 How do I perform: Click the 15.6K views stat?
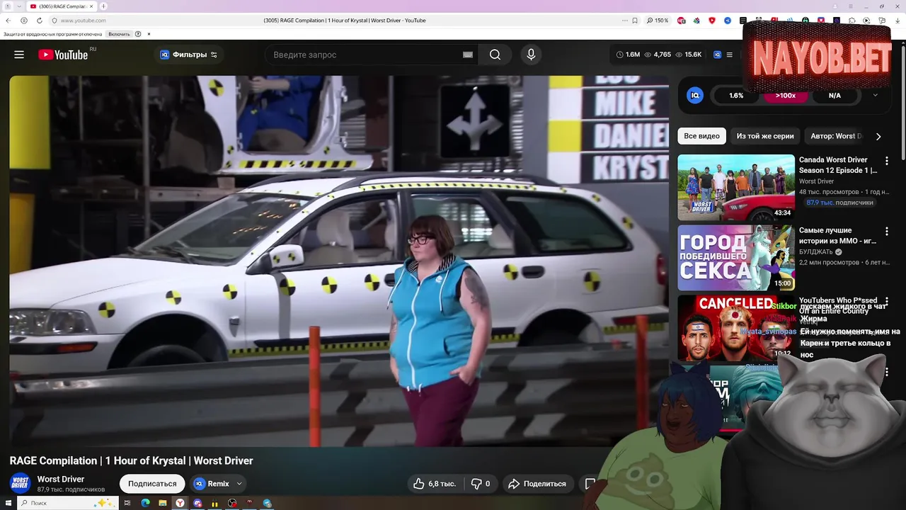(689, 55)
